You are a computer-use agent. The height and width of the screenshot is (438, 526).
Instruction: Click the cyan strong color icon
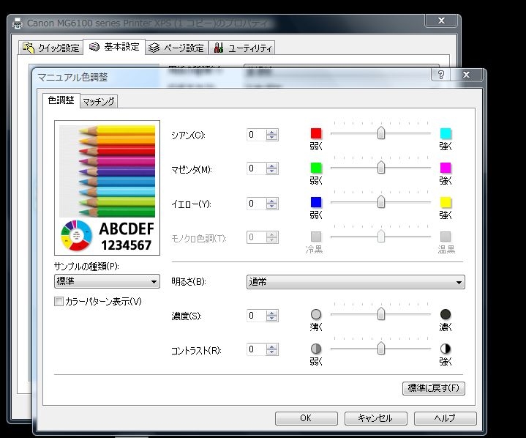coord(446,133)
